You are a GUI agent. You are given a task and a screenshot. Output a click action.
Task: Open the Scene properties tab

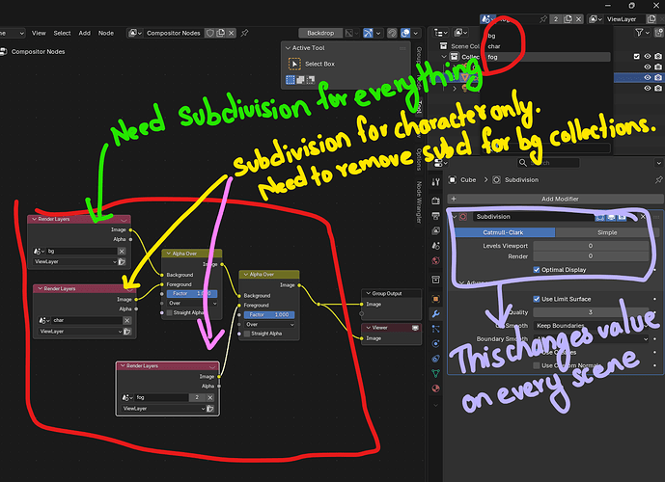tap(435, 246)
